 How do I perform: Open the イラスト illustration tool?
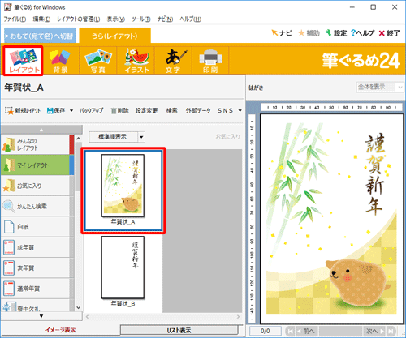pos(136,61)
